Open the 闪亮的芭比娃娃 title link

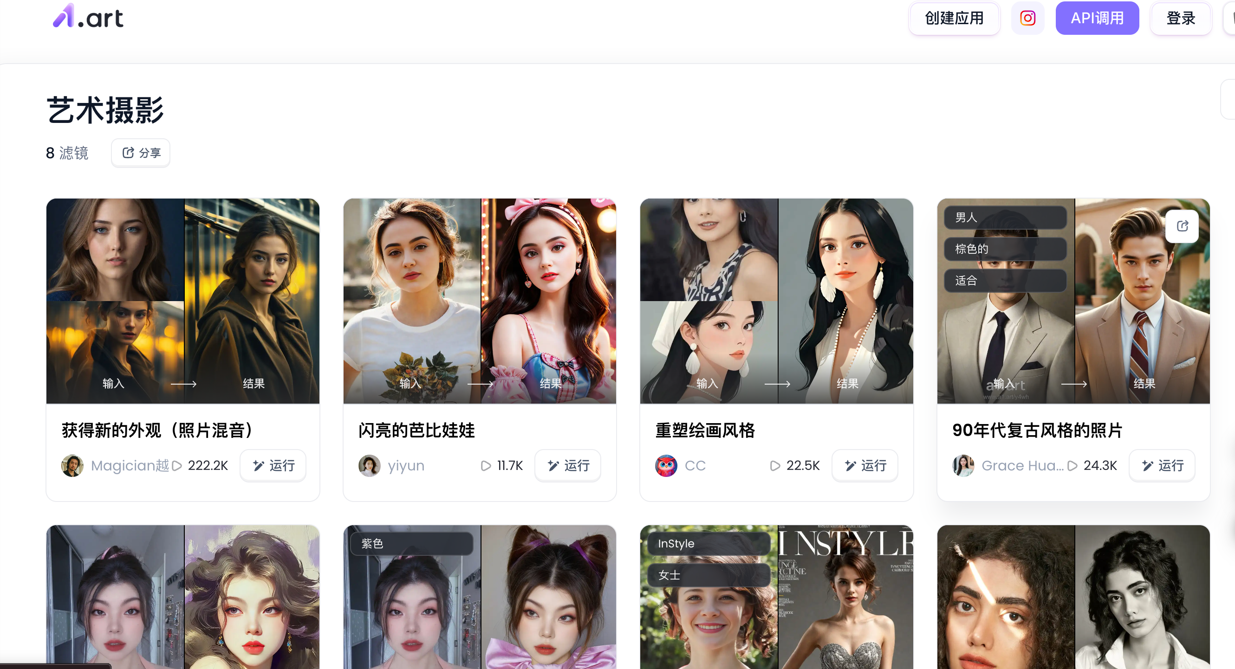point(416,430)
